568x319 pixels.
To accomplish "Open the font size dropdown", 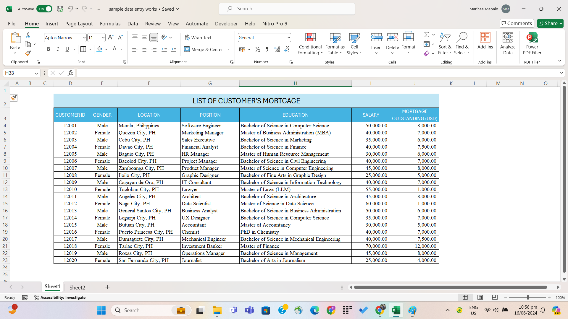I will point(103,38).
